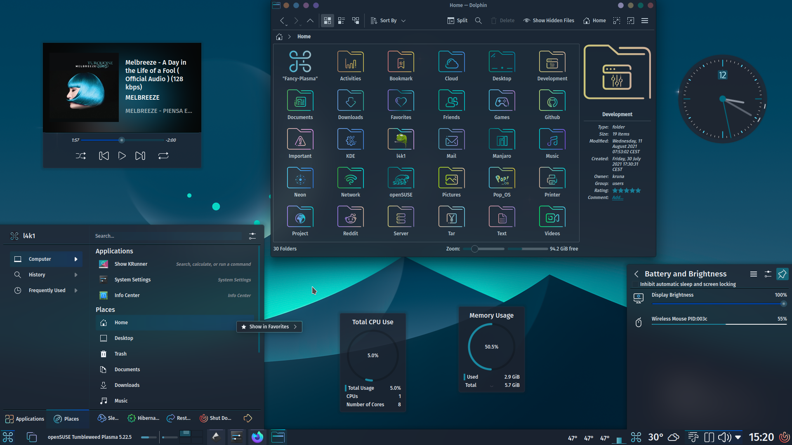Click the Restart button in launcher
Screen dimensions: 792x445
click(x=179, y=418)
